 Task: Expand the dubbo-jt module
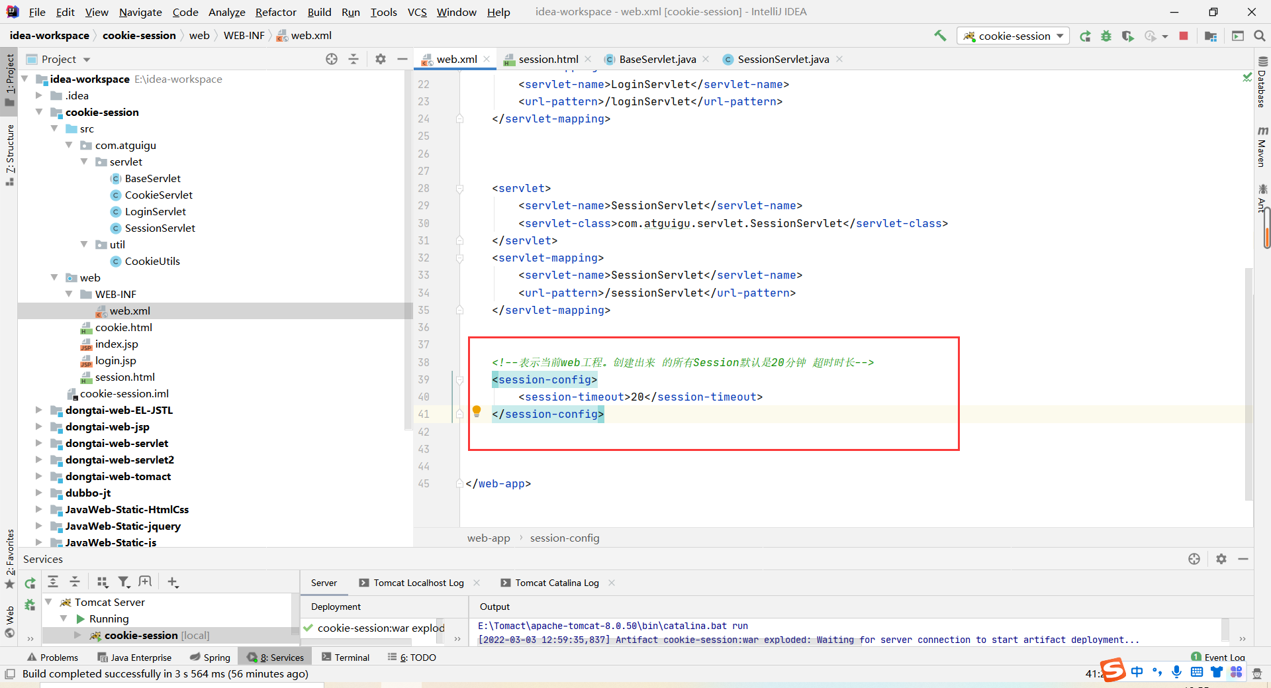[39, 493]
